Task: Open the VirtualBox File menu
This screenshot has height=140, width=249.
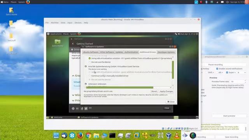Action: (x=47, y=23)
